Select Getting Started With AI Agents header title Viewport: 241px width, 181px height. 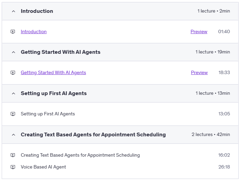coord(61,52)
